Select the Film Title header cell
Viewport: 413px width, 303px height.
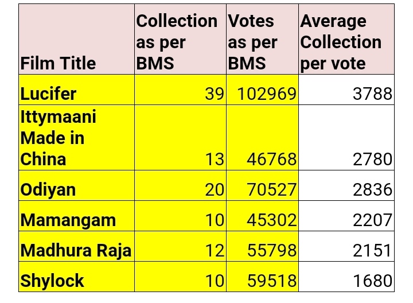(x=77, y=39)
